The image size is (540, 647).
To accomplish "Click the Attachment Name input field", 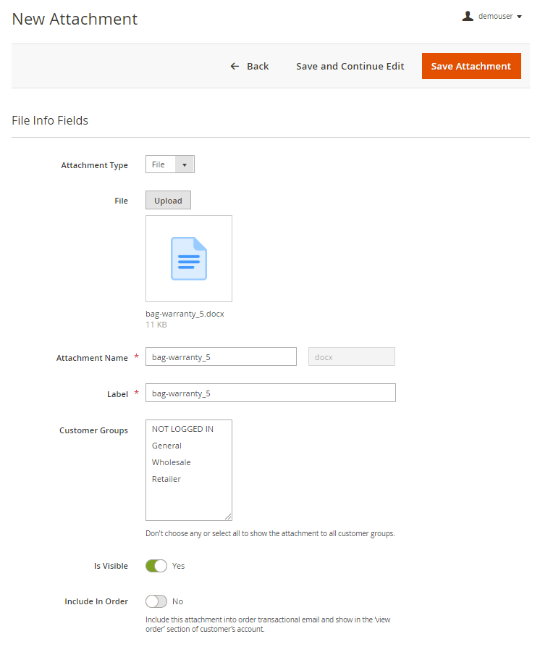I will click(221, 356).
